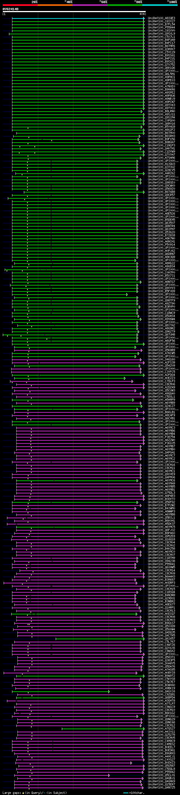180x795 pixels.
Task: Click label UniRef100_B6SRH3
Action: click(161, 136)
